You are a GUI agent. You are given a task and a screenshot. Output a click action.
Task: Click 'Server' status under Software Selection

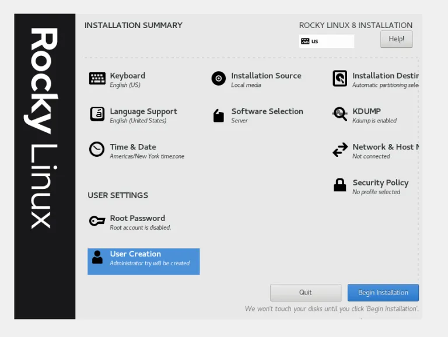tap(239, 121)
